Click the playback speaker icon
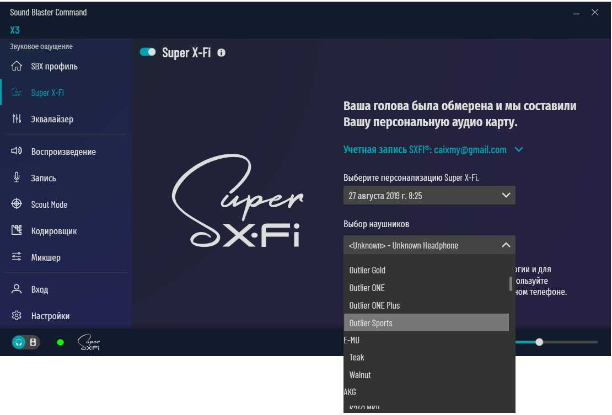Viewport: 612px width, 415px height. [17, 151]
